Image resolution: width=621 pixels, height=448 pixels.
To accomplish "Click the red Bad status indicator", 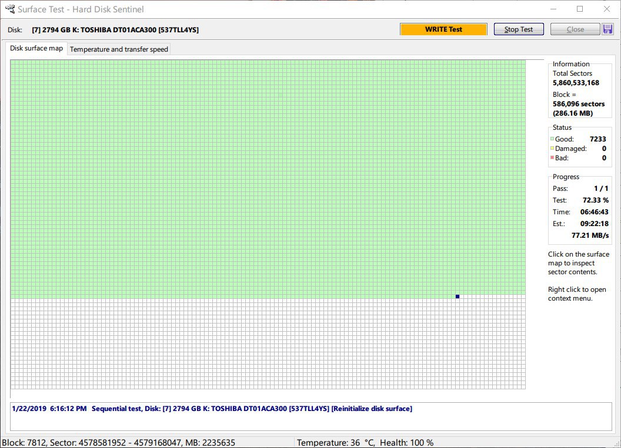I will tap(552, 158).
